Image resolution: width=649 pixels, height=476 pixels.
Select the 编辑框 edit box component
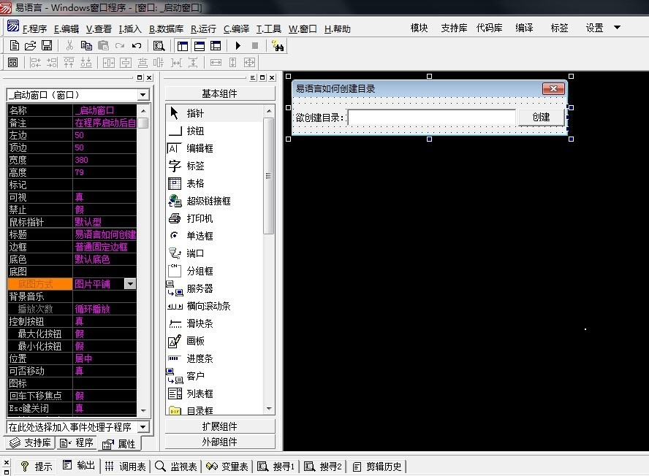(214, 148)
